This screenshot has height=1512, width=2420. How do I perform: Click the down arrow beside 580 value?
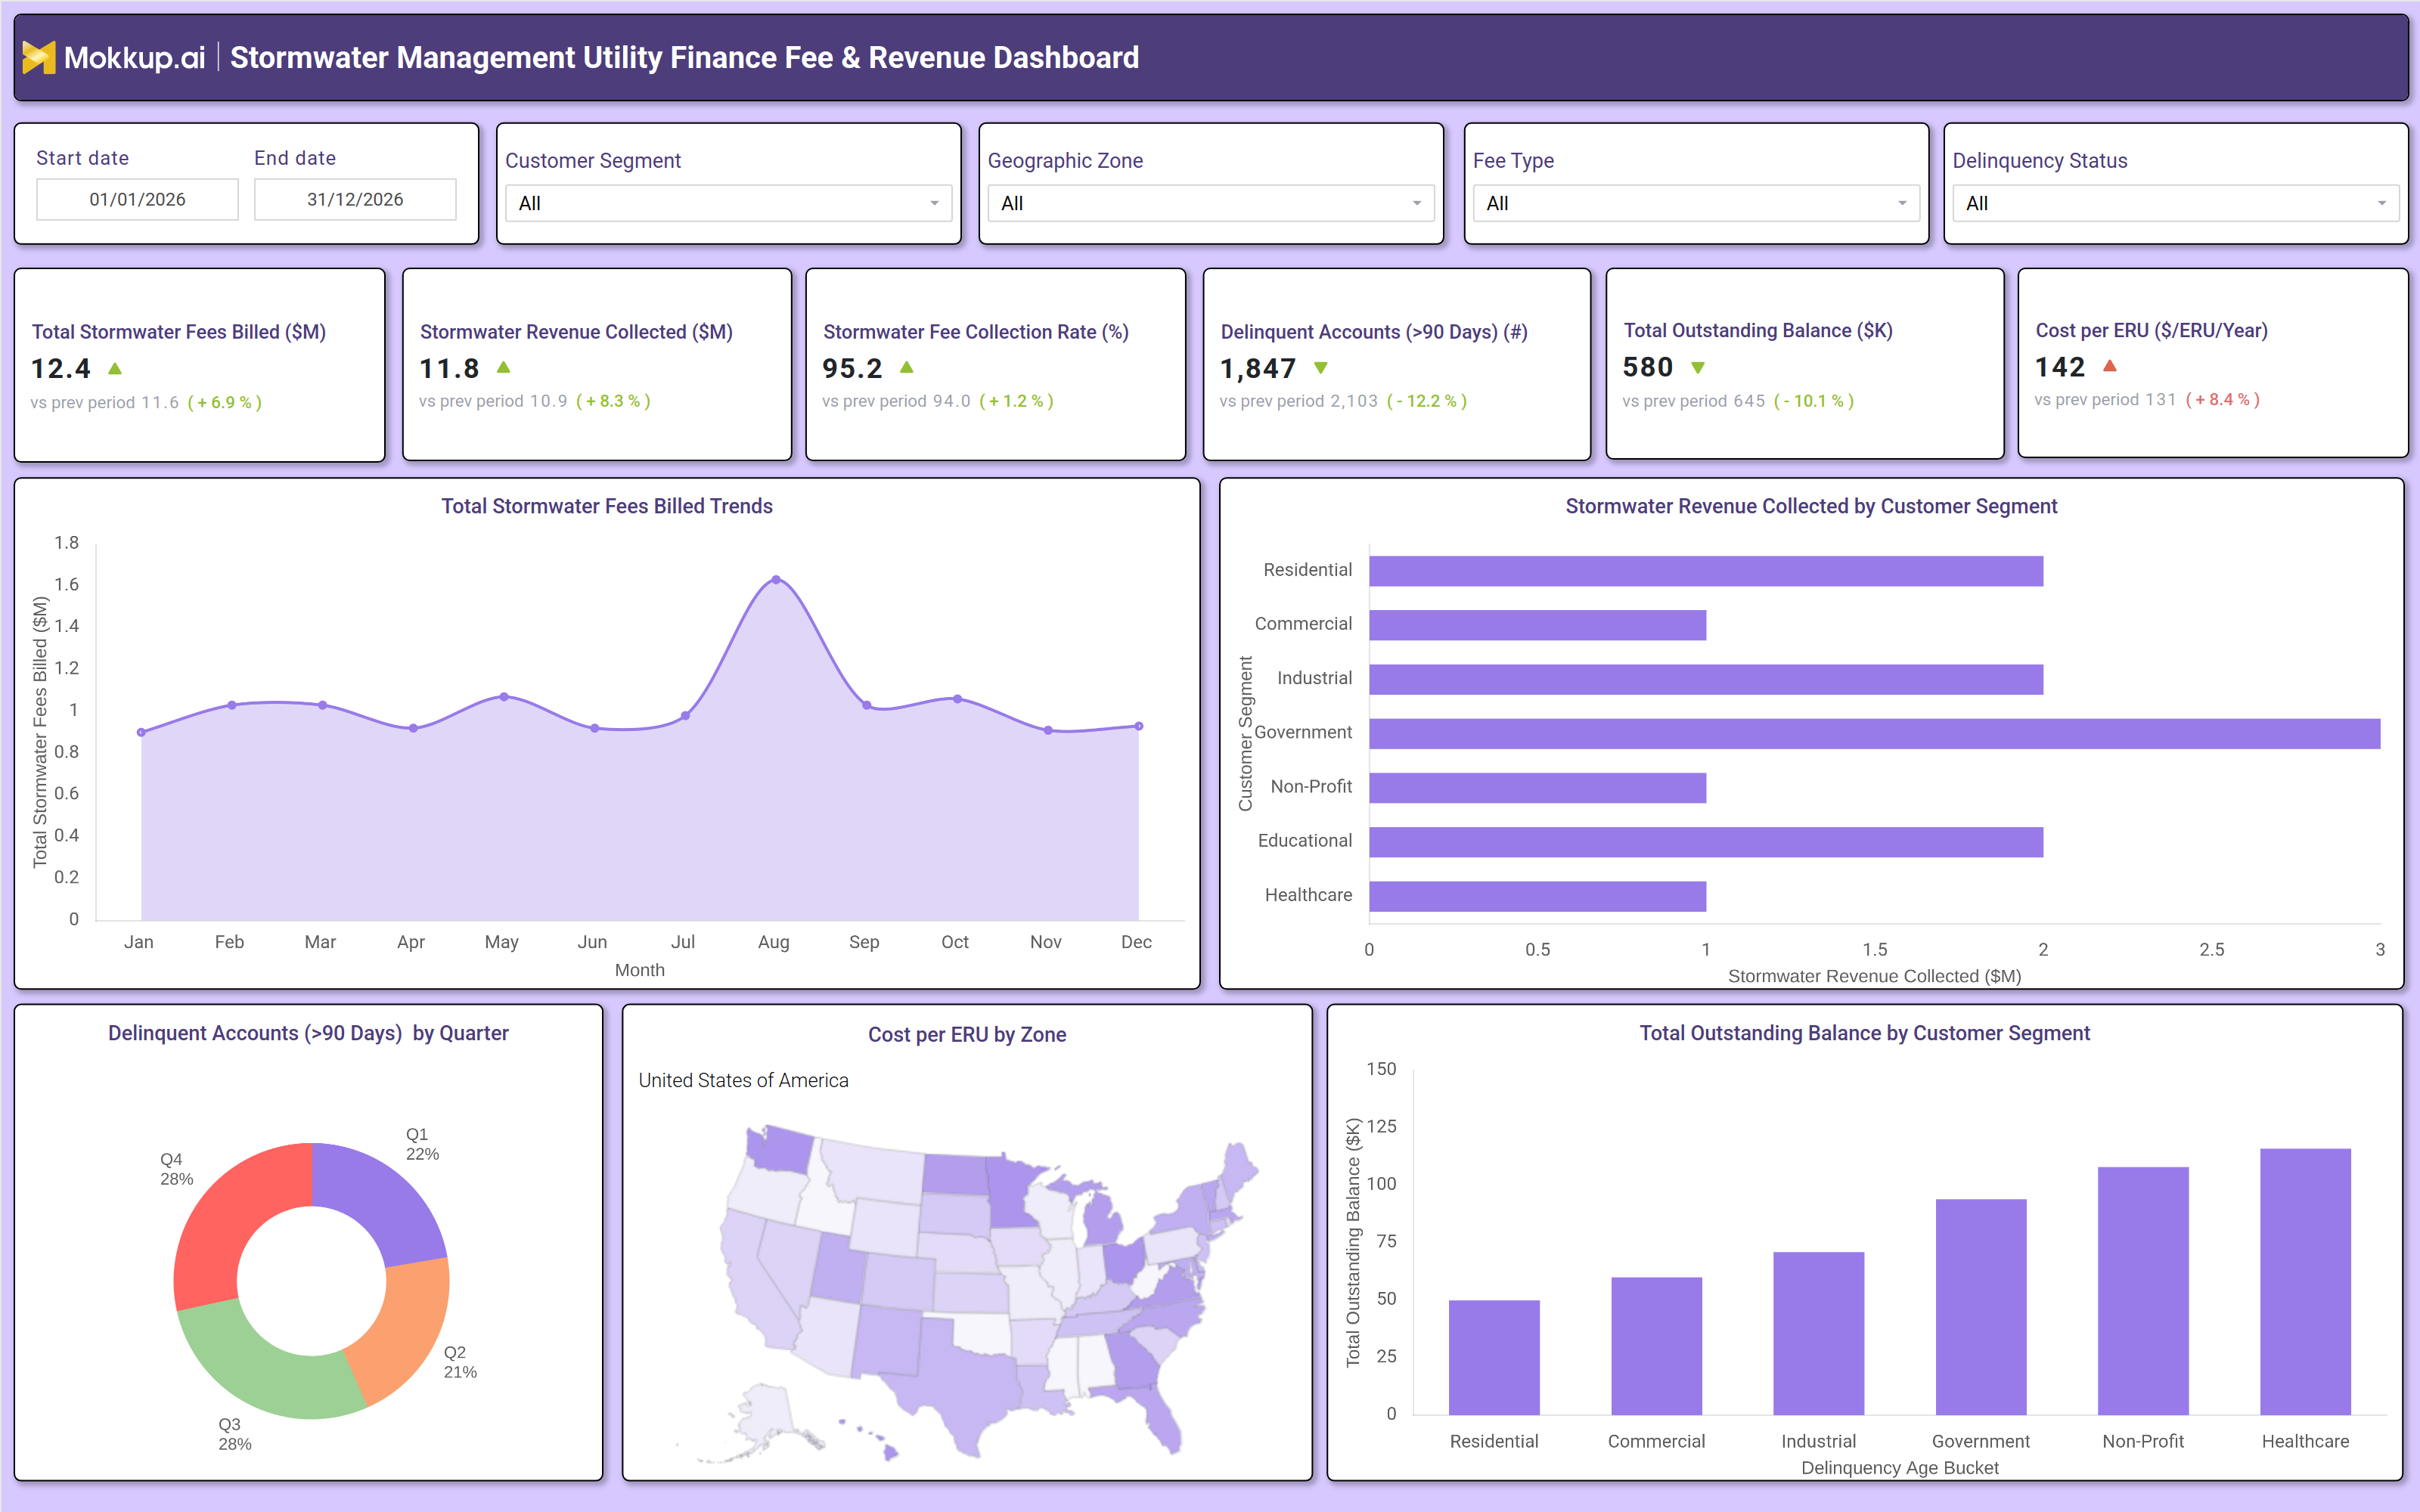1697,368
